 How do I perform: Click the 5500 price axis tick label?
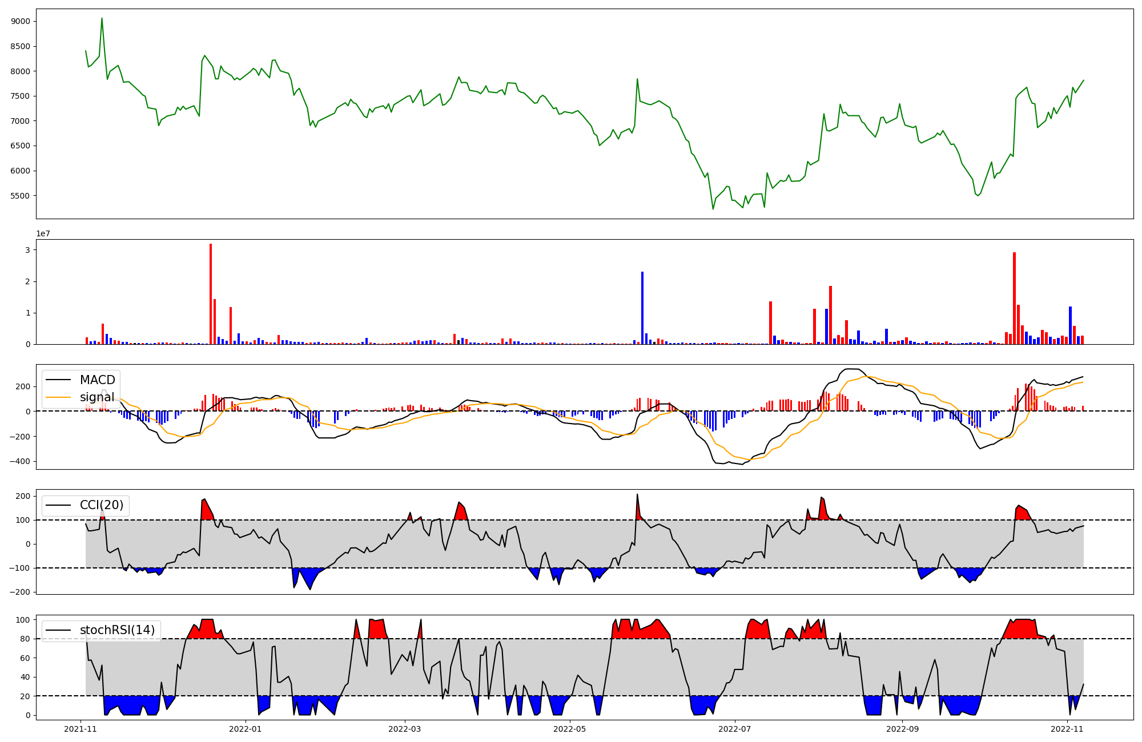click(20, 196)
